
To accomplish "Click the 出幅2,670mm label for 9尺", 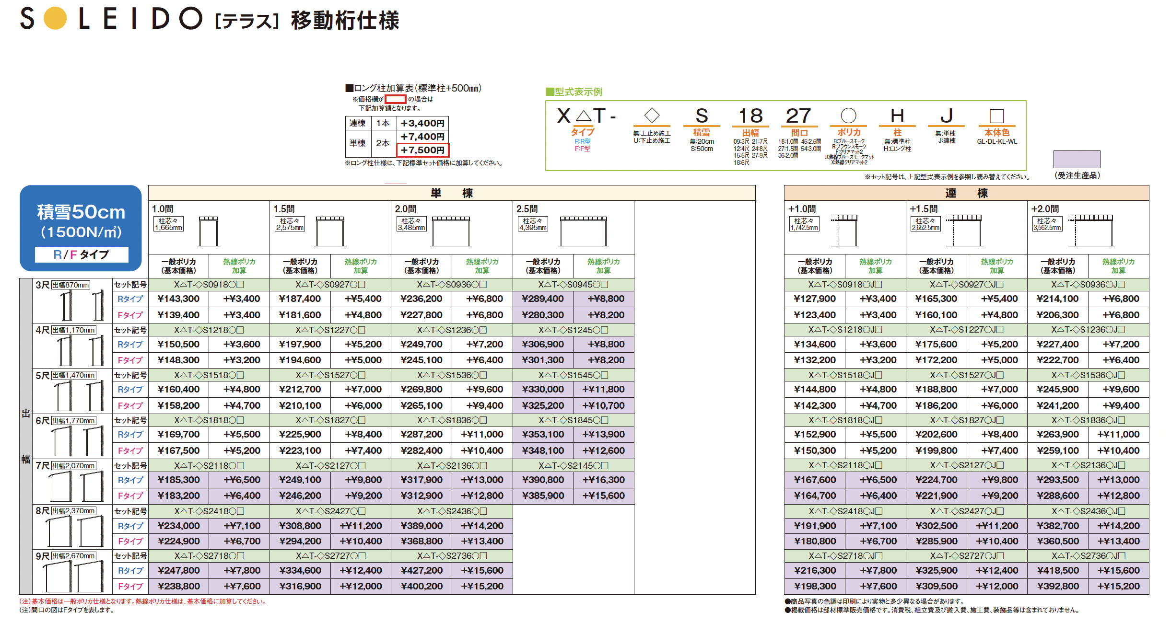I will point(74,556).
